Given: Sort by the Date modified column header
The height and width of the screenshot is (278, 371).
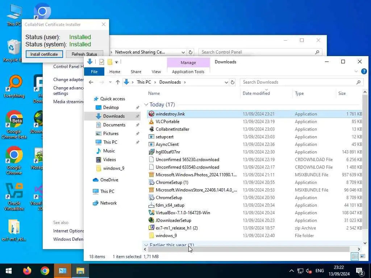Looking at the screenshot, I should tap(256, 93).
